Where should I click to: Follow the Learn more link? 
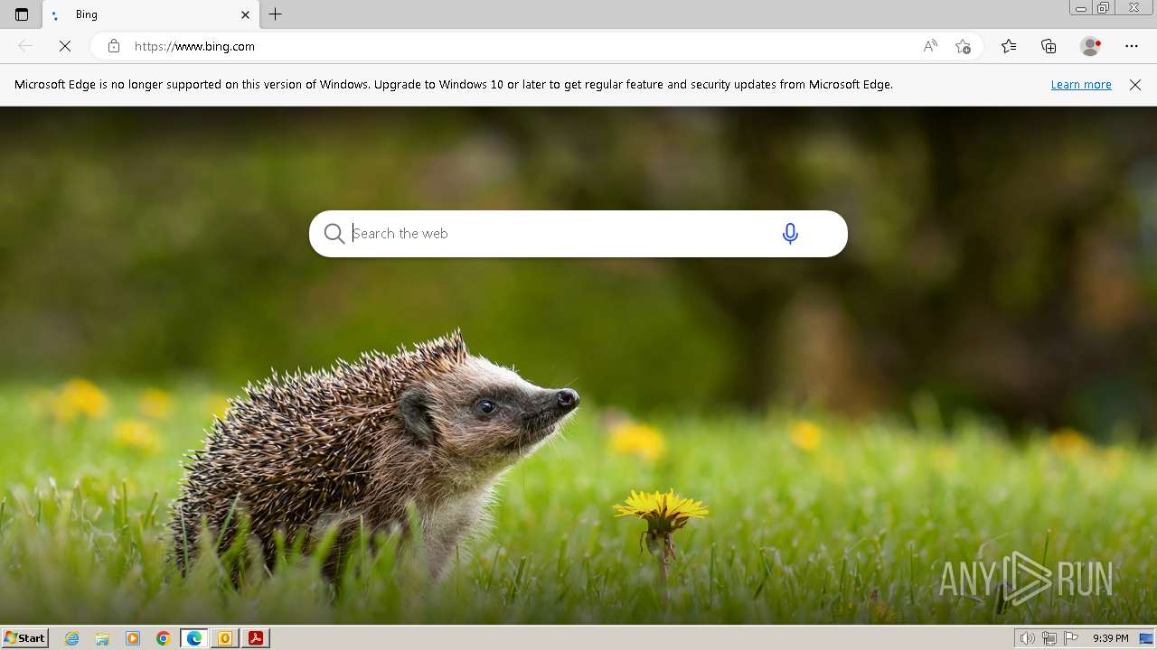(1081, 85)
